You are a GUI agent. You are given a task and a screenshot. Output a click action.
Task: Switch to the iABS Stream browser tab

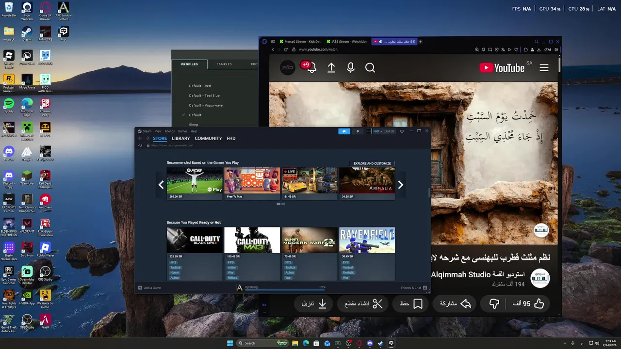point(346,42)
